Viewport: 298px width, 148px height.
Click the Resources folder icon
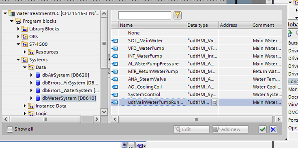[31, 52]
